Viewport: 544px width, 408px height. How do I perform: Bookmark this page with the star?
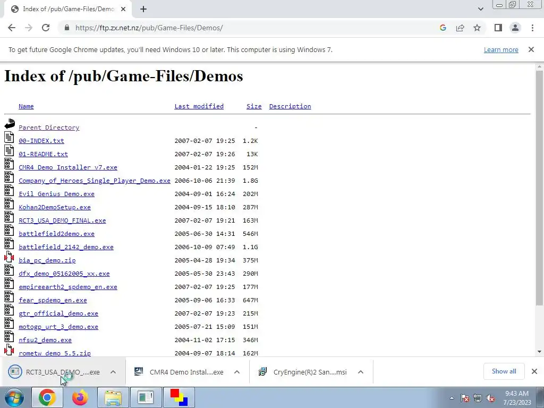click(x=477, y=28)
